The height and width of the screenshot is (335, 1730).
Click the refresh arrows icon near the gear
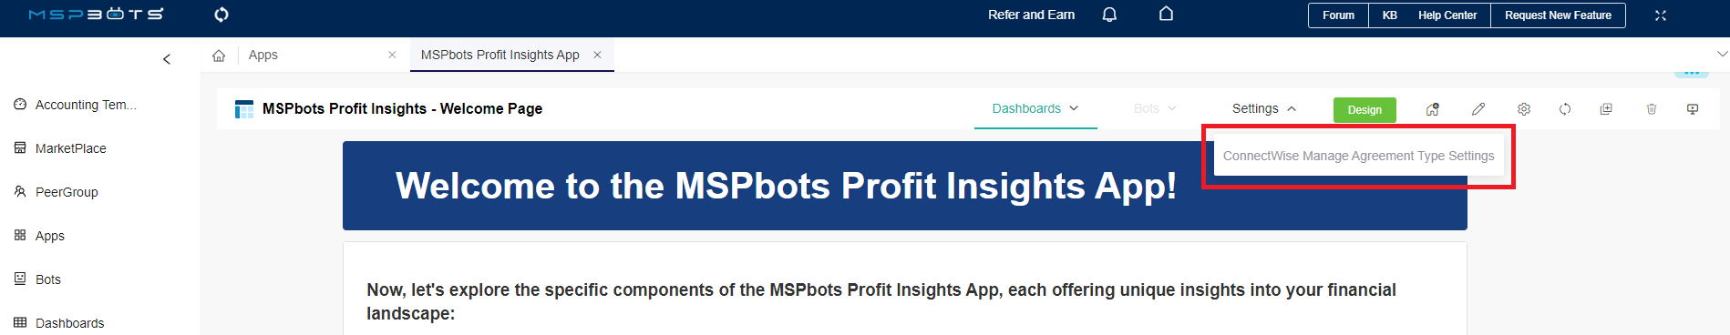[1565, 109]
